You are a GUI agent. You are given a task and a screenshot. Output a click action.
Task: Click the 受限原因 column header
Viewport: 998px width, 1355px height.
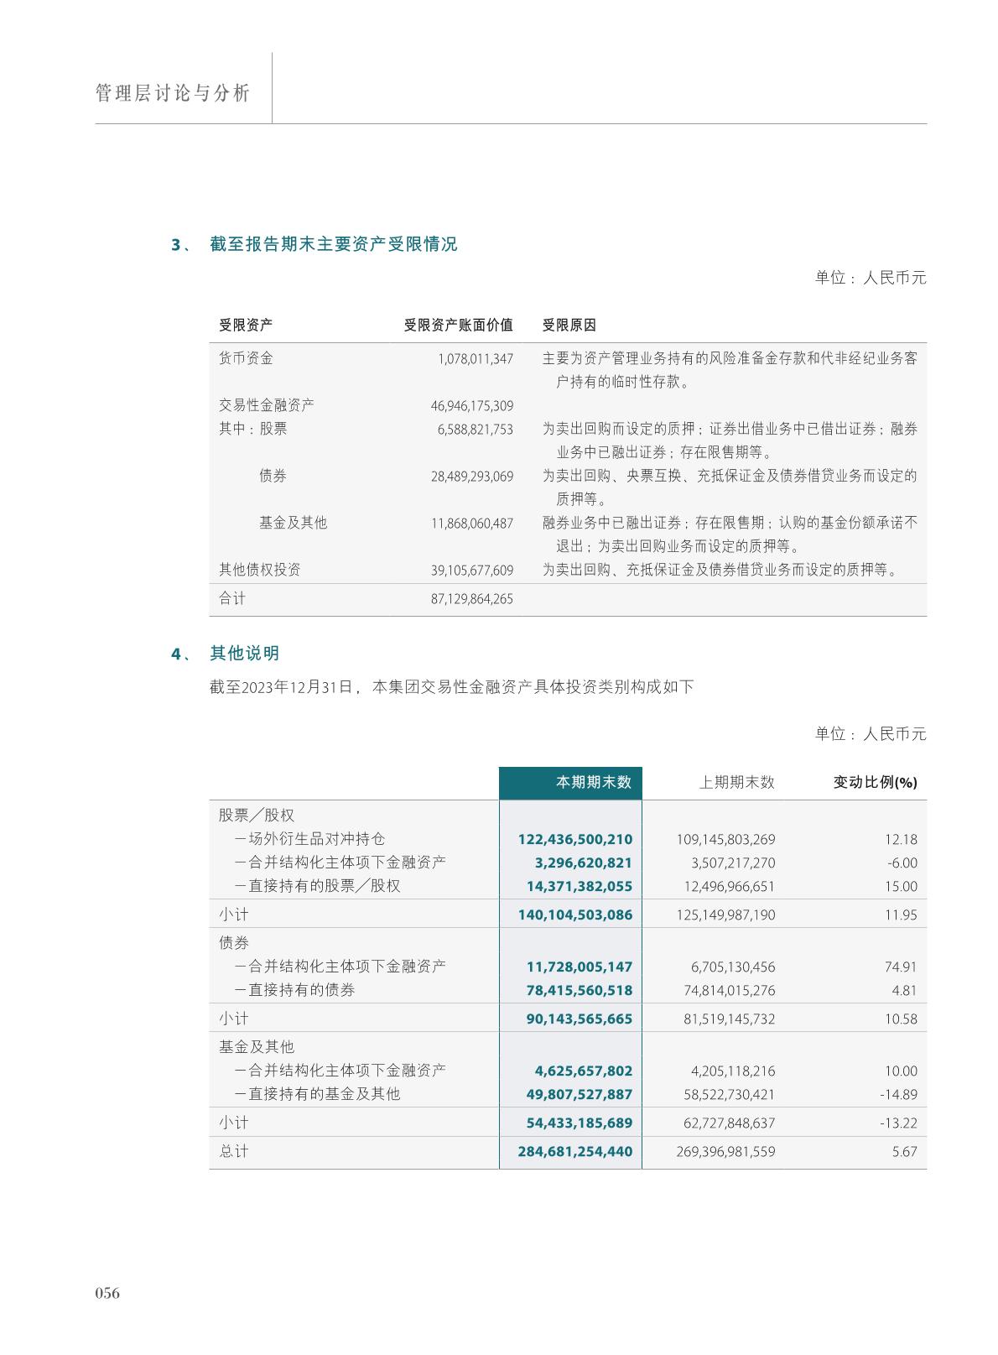[569, 326]
